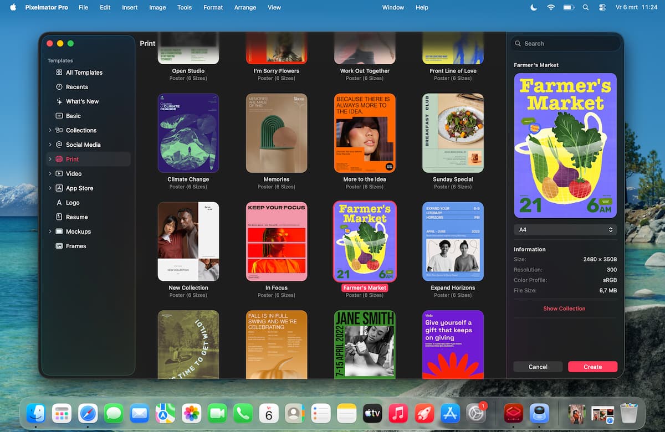The height and width of the screenshot is (432, 665).
Task: Click into the Search field
Action: (x=565, y=43)
